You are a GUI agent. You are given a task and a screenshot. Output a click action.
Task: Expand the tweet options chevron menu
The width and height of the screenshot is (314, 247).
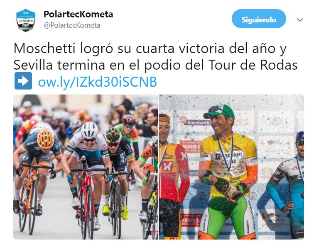299,20
